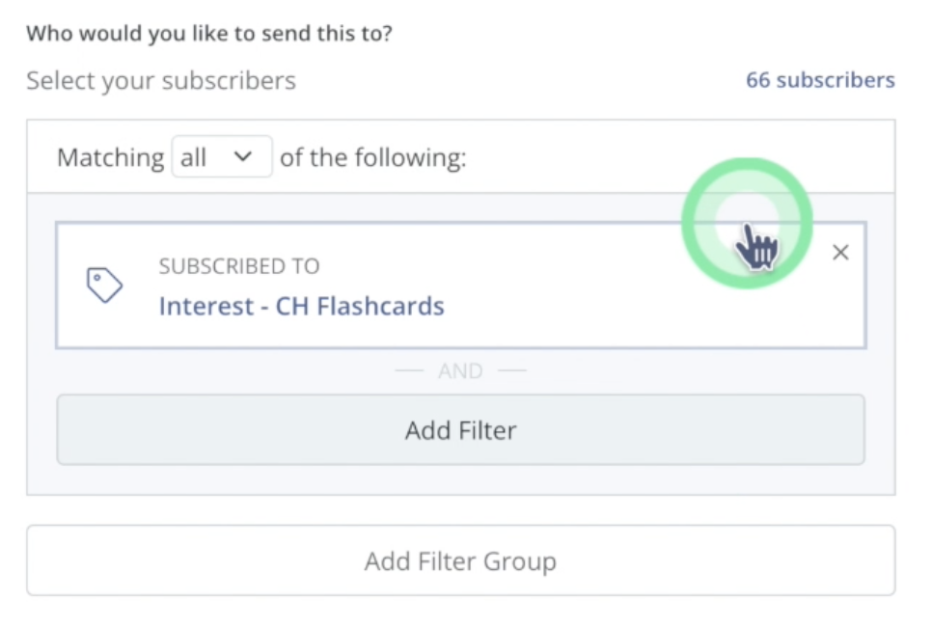The width and height of the screenshot is (932, 627).
Task: Click the "Who would you like to send this to?" heading
Action: pos(209,34)
